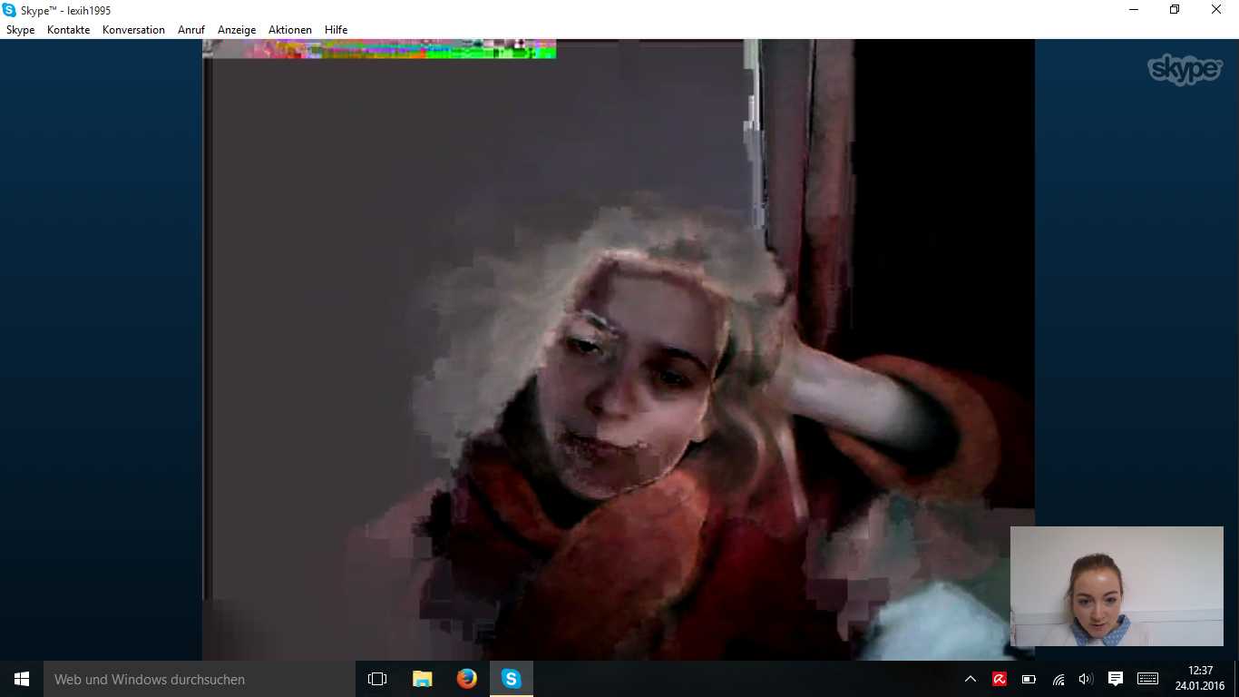This screenshot has height=697, width=1239.
Task: Click the Web und Windows durchsuchen search box
Action: click(x=200, y=679)
